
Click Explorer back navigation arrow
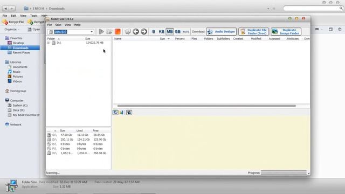tap(5, 9)
